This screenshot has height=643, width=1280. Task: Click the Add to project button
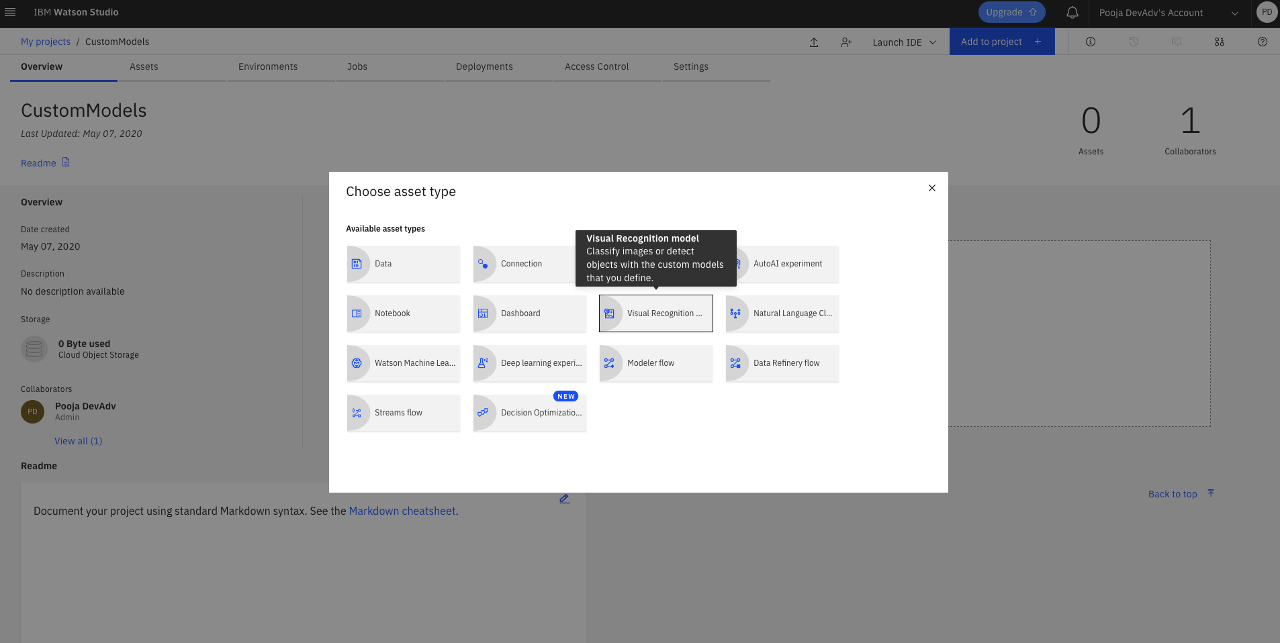coord(1002,42)
